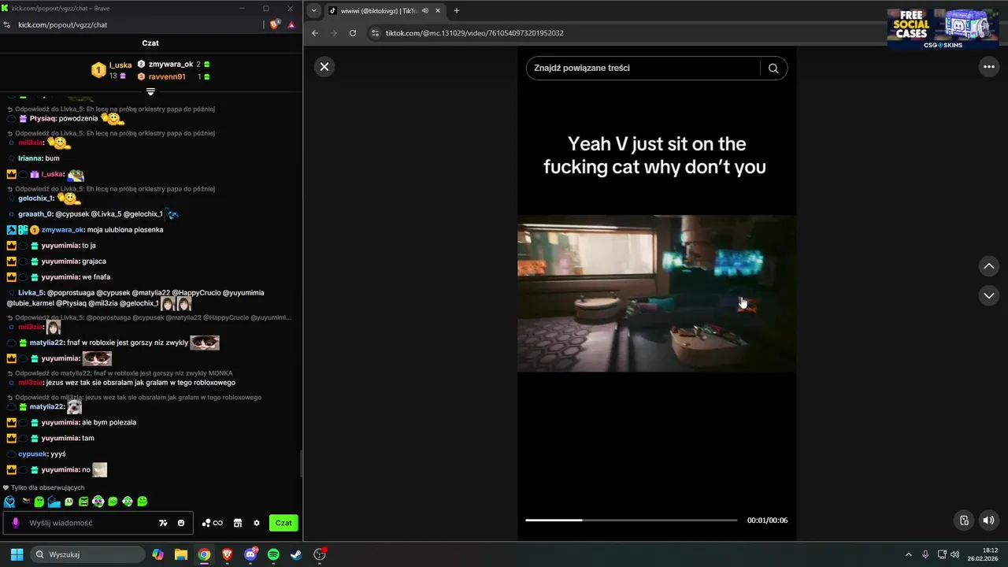Go to next TikTok video with down arrow
This screenshot has height=567, width=1008.
tap(989, 295)
